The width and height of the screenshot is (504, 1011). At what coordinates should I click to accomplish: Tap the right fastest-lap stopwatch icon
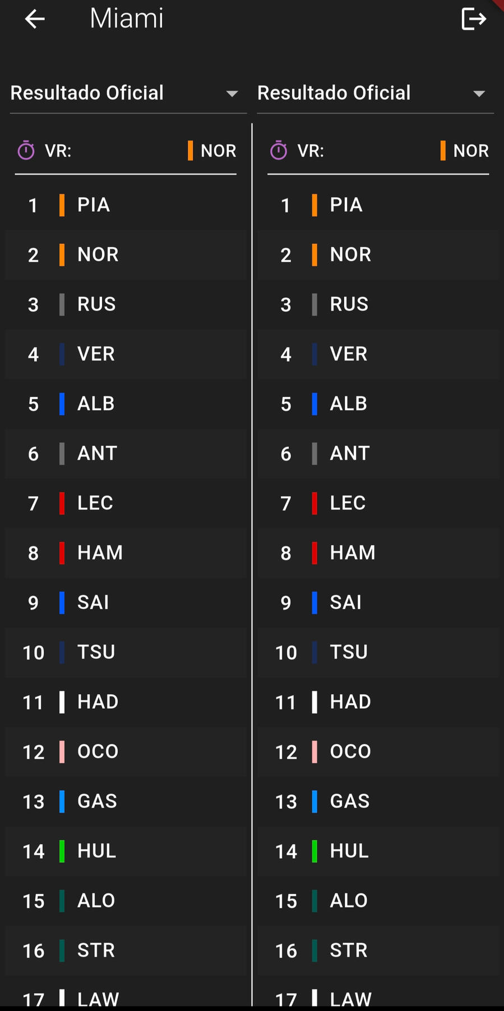click(279, 151)
